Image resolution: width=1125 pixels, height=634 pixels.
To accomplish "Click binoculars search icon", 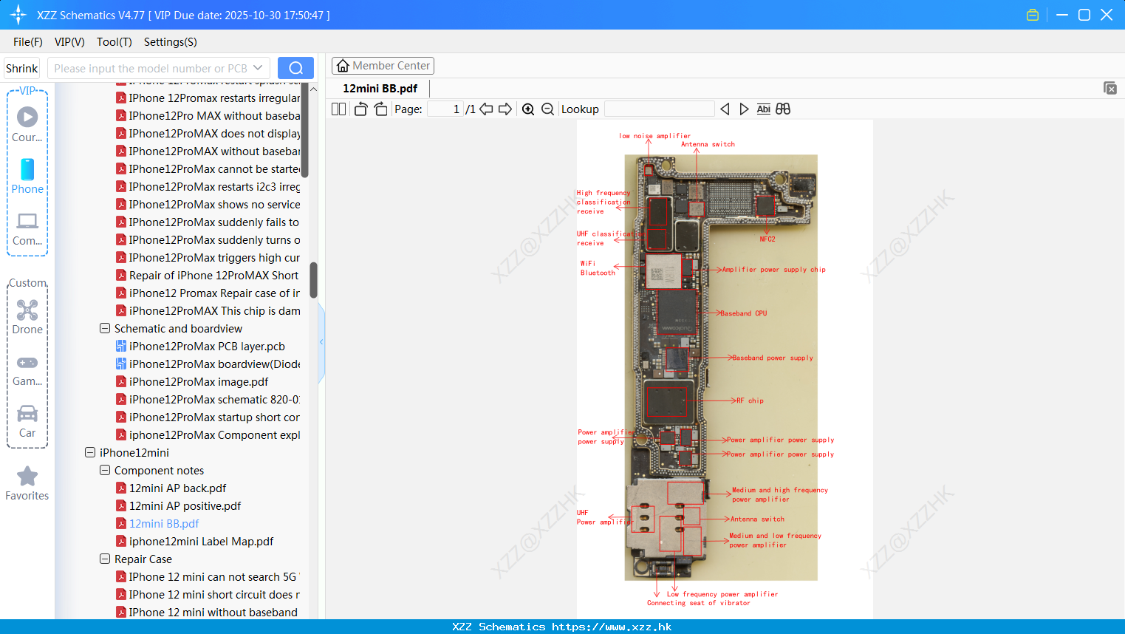I will point(783,109).
